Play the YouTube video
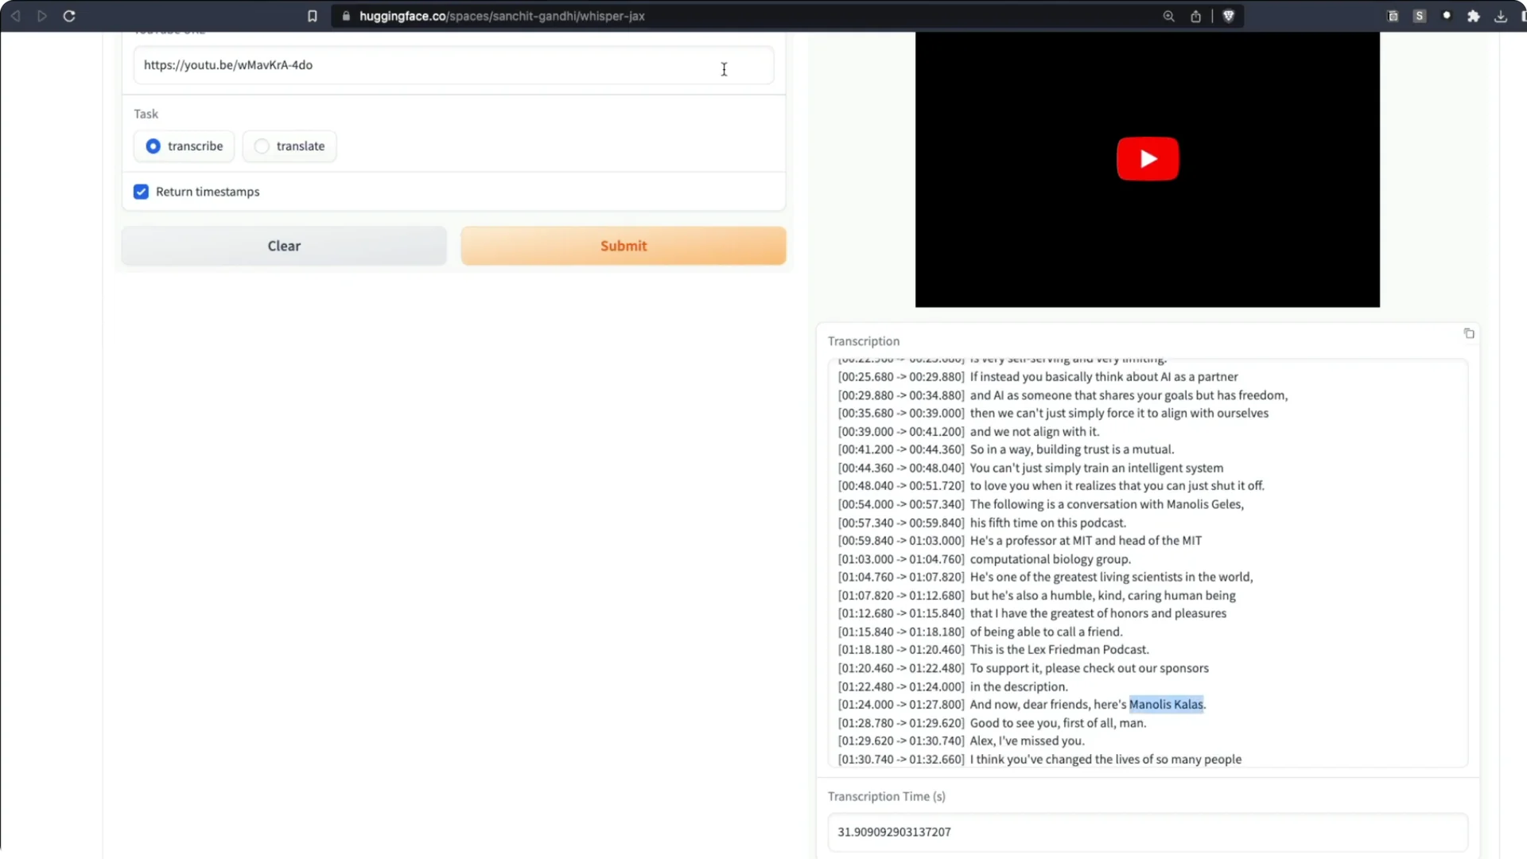1527x859 pixels. 1147,158
